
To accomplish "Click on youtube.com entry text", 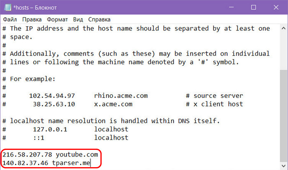I will pos(77,154).
